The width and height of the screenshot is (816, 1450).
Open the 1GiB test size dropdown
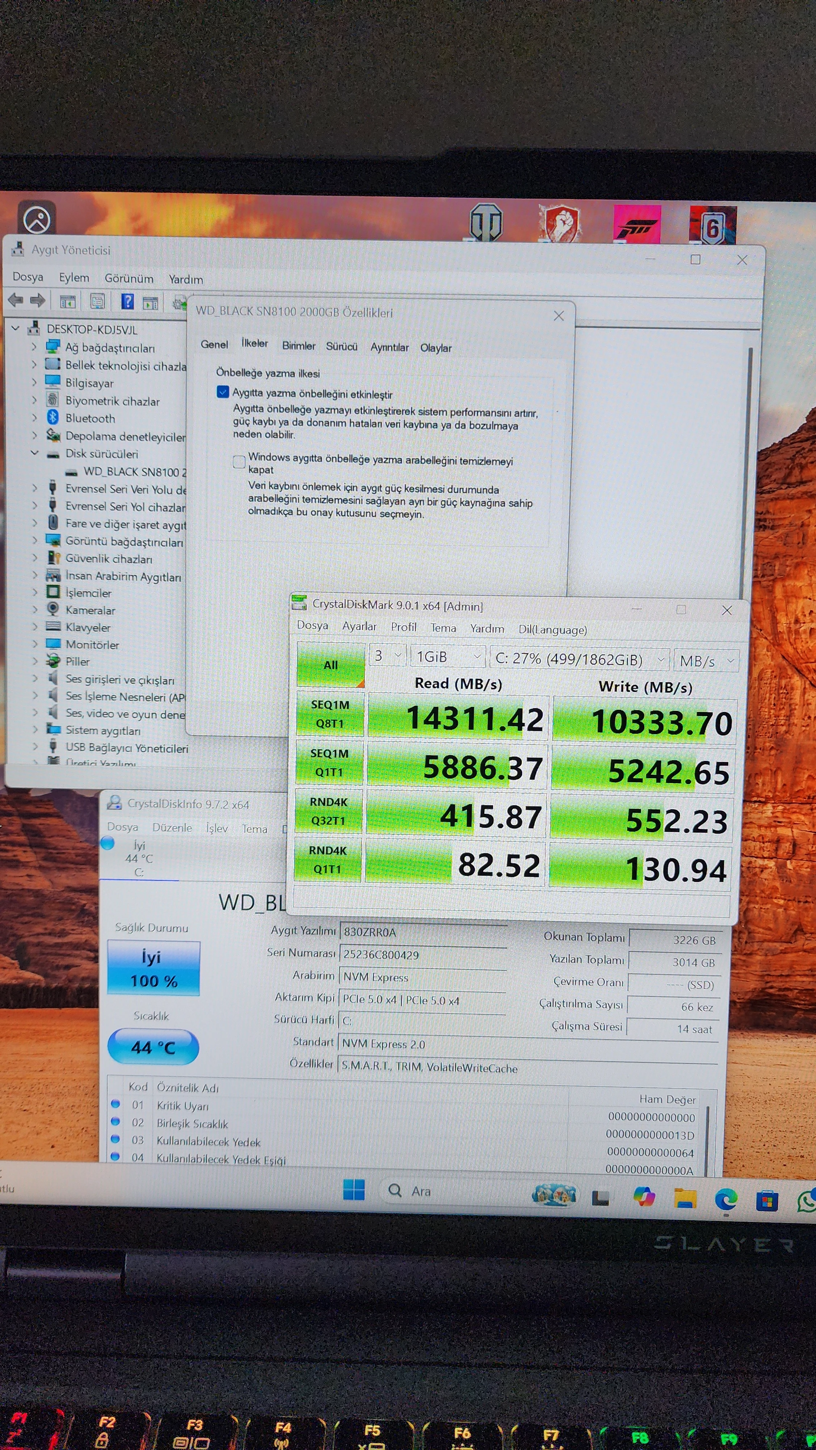coord(448,656)
